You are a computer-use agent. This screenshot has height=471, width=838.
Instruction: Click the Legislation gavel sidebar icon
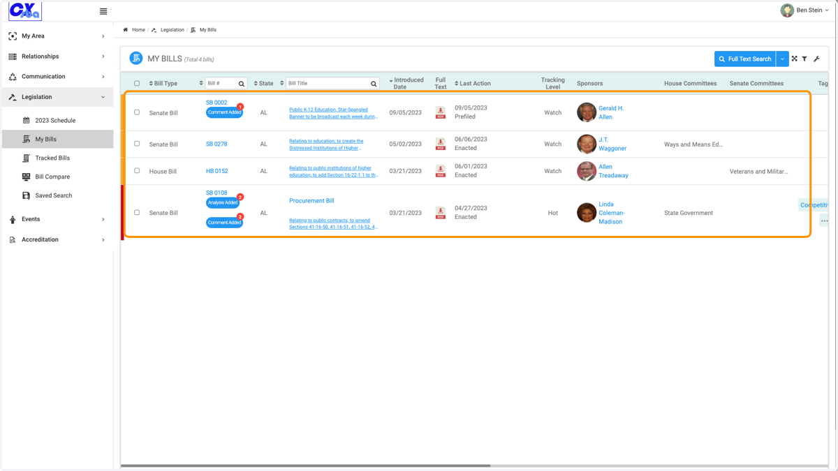coord(13,97)
